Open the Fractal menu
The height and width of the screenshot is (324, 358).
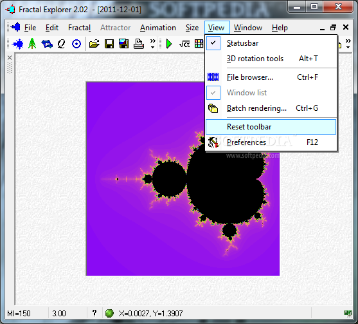(x=80, y=28)
